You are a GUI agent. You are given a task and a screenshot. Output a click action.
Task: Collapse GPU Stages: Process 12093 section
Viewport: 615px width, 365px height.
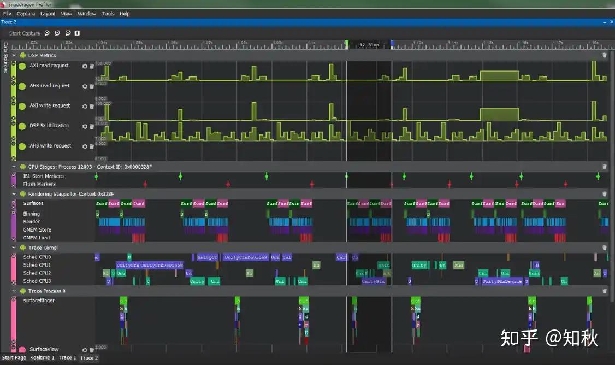point(13,167)
